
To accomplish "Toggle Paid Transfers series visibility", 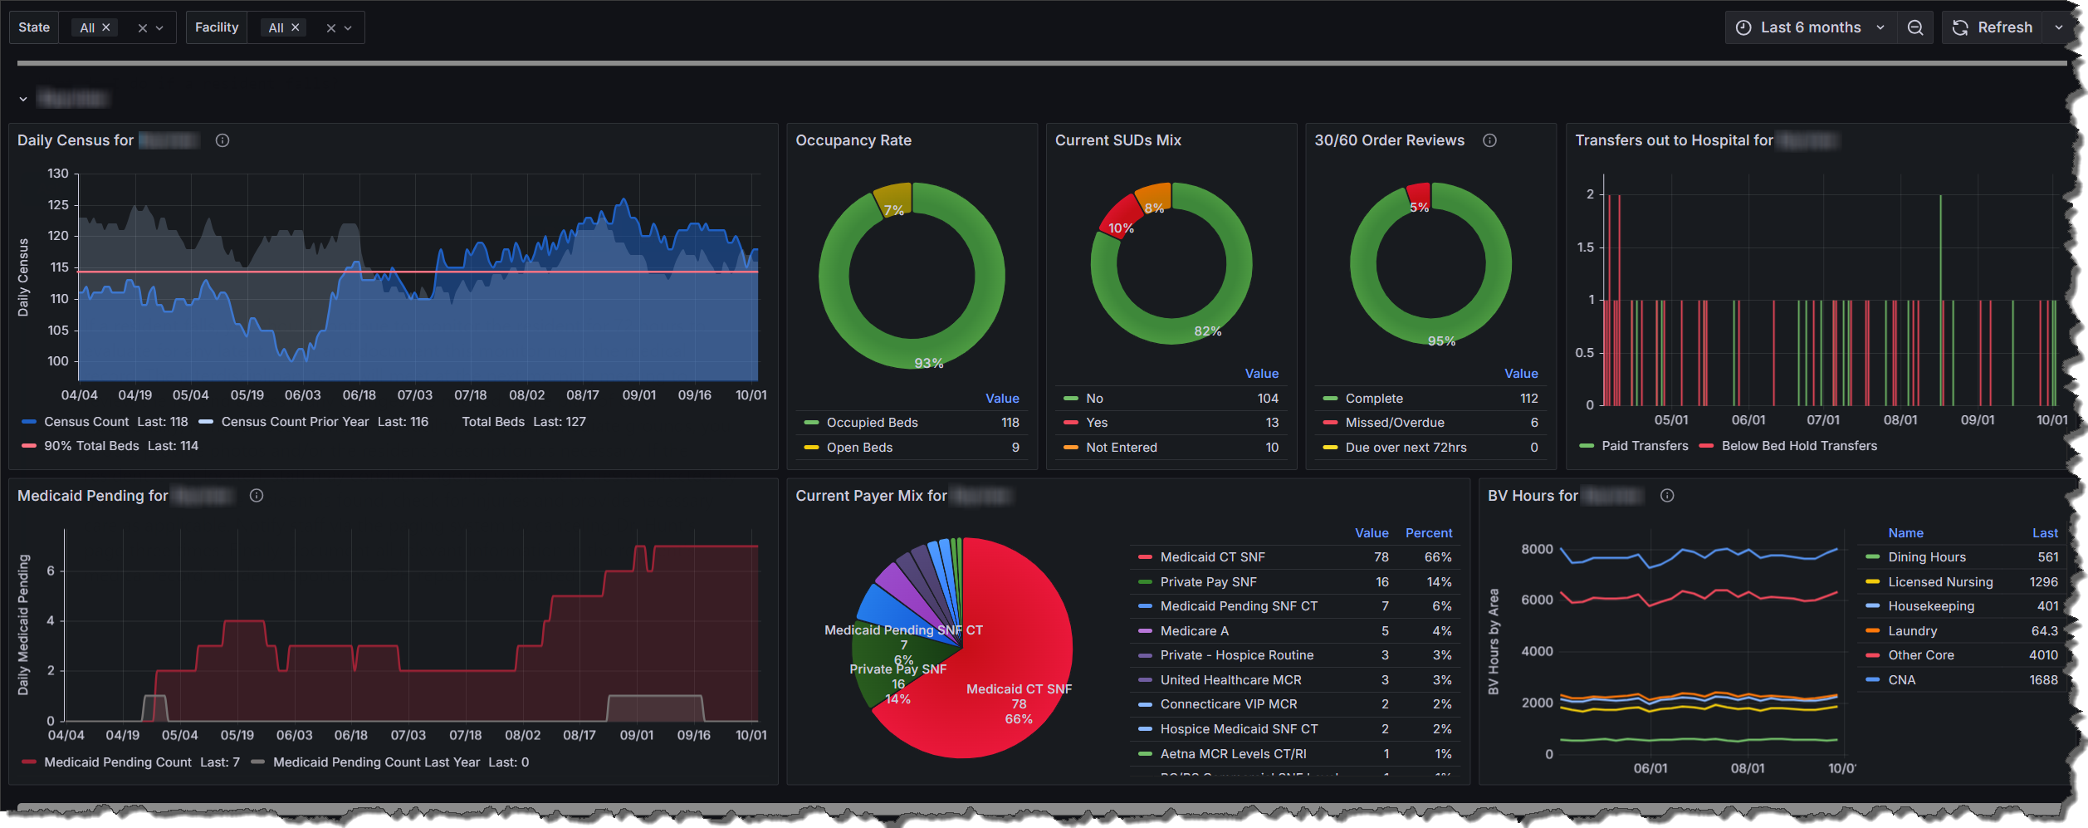I will point(1644,446).
